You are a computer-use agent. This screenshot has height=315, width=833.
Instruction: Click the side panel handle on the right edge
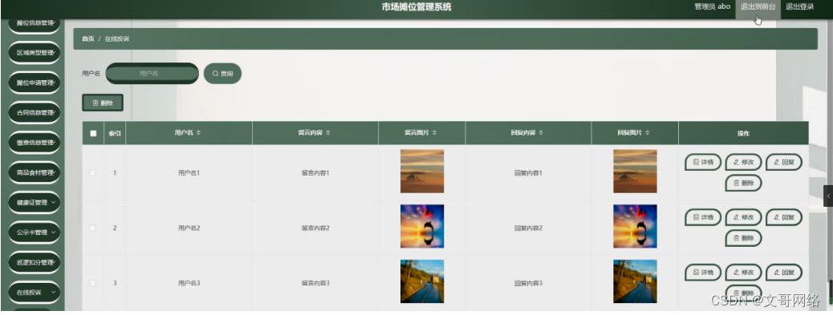tap(828, 196)
